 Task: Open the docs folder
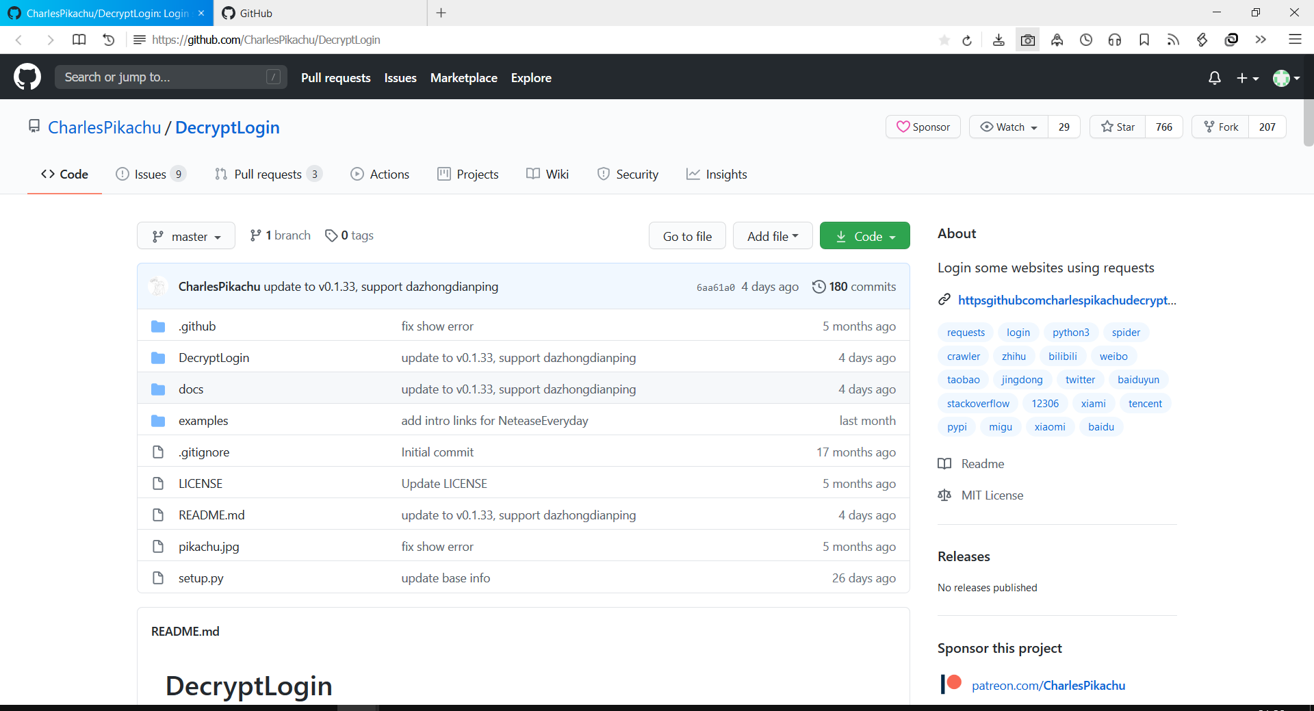click(191, 389)
